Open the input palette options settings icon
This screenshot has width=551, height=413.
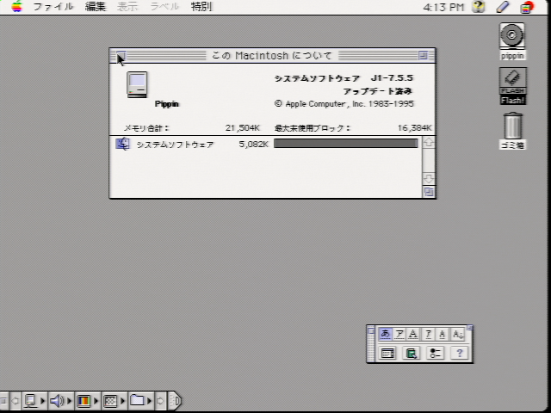[435, 353]
